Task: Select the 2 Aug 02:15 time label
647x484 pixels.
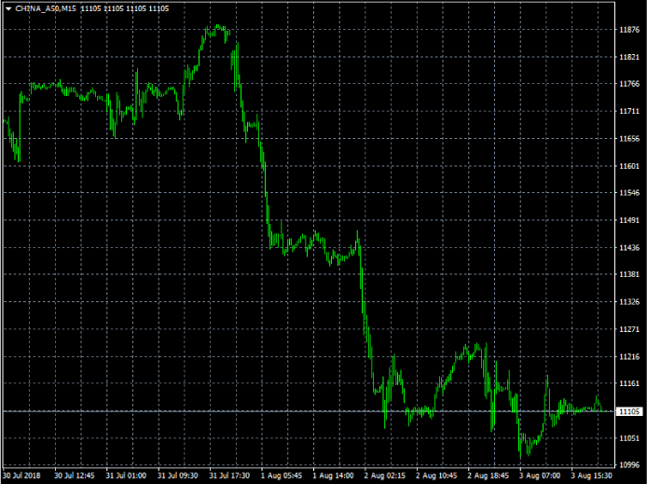Action: pyautogui.click(x=384, y=476)
